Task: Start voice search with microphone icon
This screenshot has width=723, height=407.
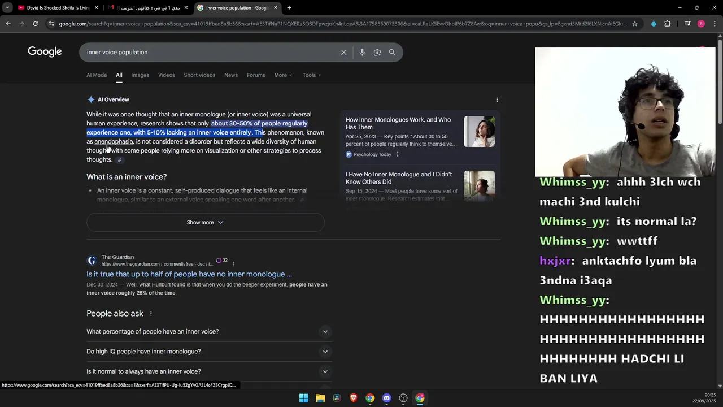Action: tap(362, 52)
